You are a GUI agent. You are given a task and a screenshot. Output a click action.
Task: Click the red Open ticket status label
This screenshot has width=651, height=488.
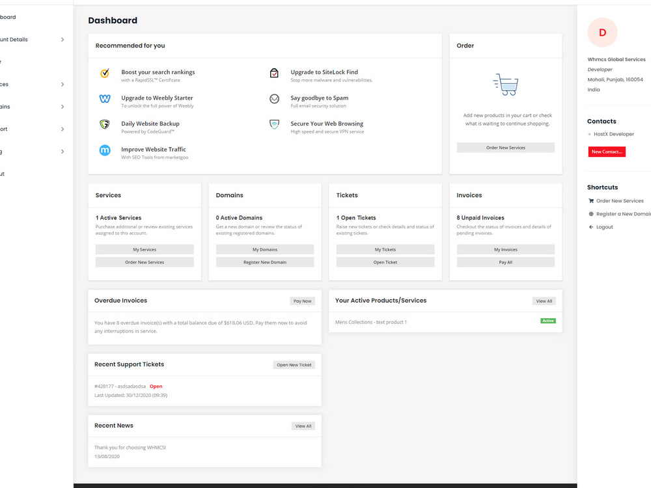[x=156, y=386]
